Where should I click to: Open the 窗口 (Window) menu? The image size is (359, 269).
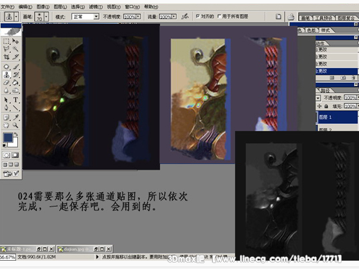tap(132, 7)
